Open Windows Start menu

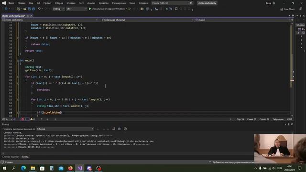coord(4,168)
